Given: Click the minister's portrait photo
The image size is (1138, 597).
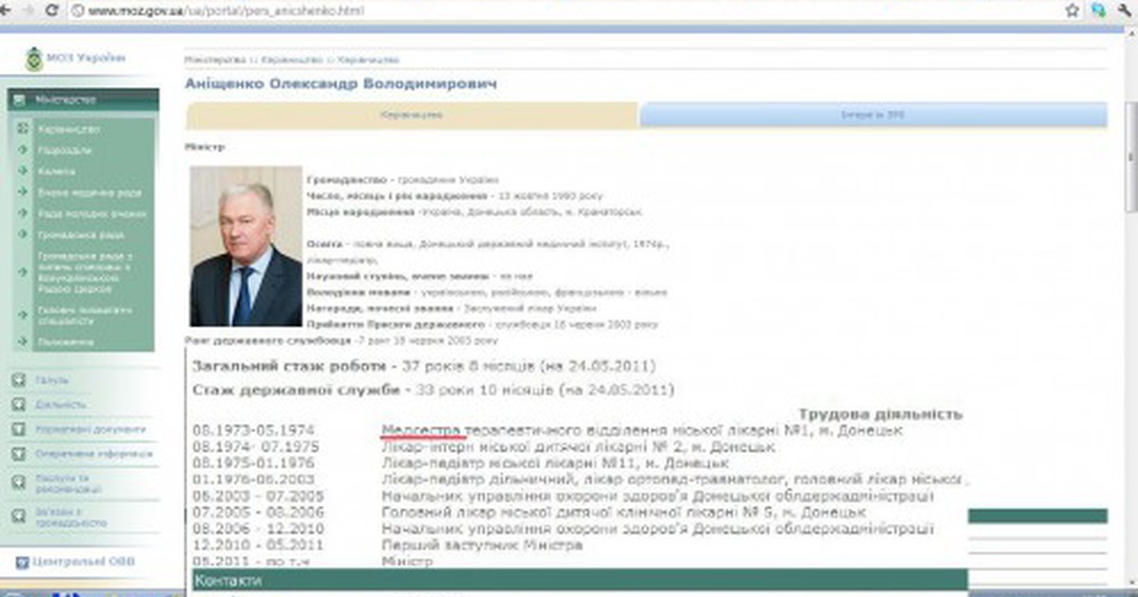Looking at the screenshot, I should [246, 246].
